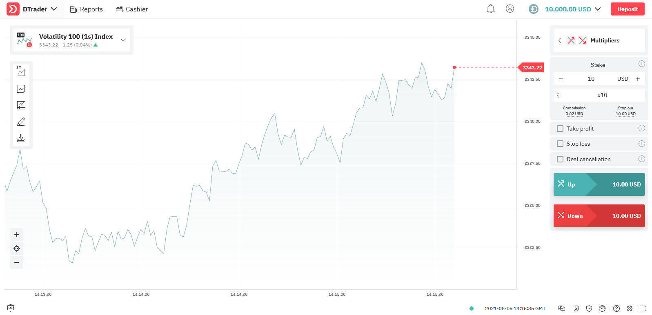Enable the Take profit checkbox
652x315 pixels.
click(560, 129)
